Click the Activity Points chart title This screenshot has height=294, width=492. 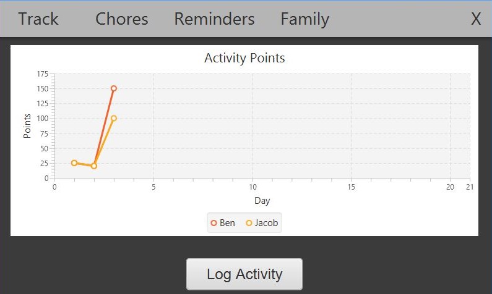click(244, 58)
